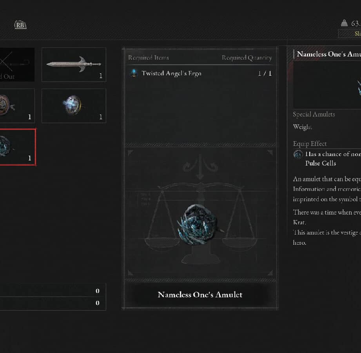Viewport: 361px width, 353px height.
Task: Select the crossed-out Sold Out slot
Action: (x=17, y=64)
